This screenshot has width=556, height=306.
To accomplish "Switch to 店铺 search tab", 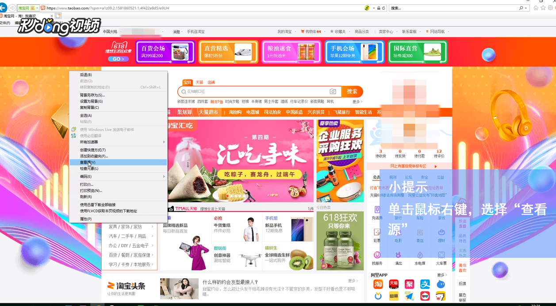I will [211, 82].
